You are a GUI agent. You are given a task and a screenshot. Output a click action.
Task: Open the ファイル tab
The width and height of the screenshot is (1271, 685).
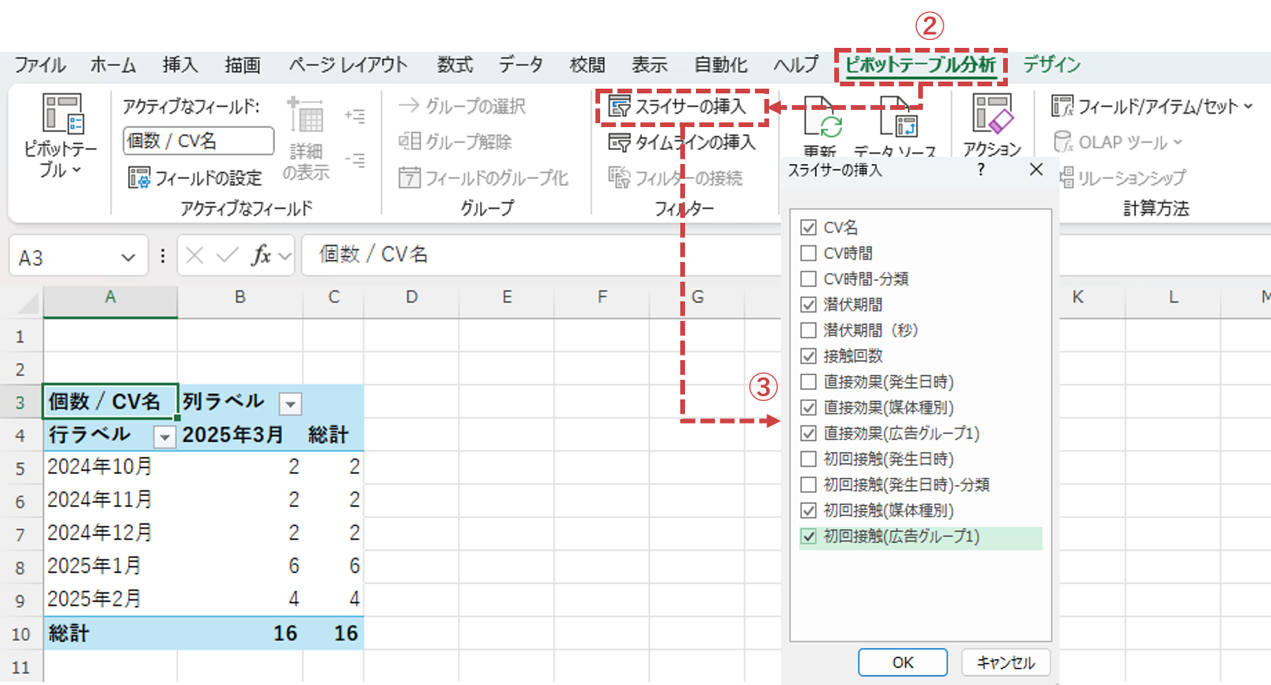[40, 65]
